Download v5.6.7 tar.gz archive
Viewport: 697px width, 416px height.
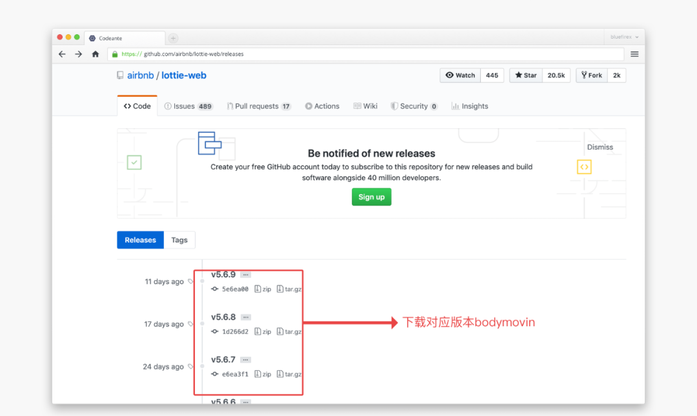click(289, 374)
